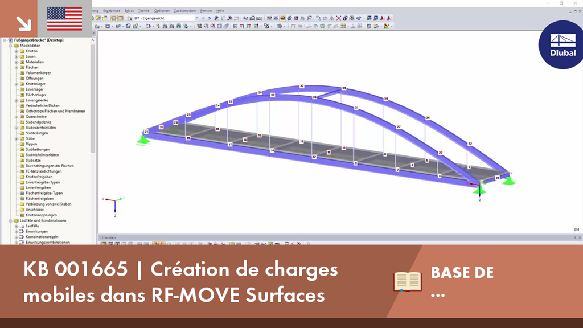This screenshot has width=583, height=328.
Task: Click the bomb-shaped icon in the top toolbar
Action: pos(345,18)
